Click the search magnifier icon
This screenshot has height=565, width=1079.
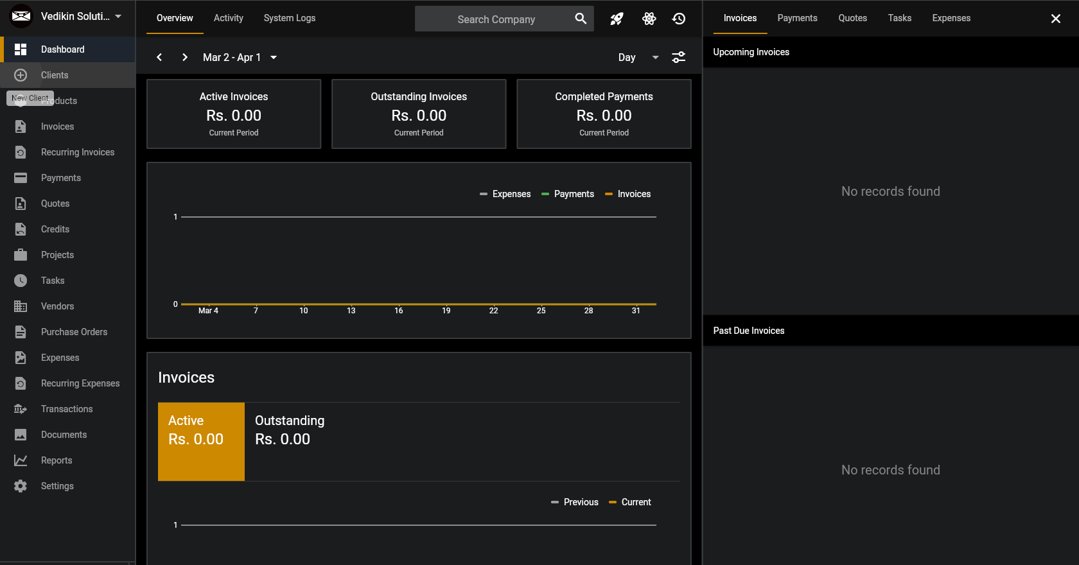(581, 19)
